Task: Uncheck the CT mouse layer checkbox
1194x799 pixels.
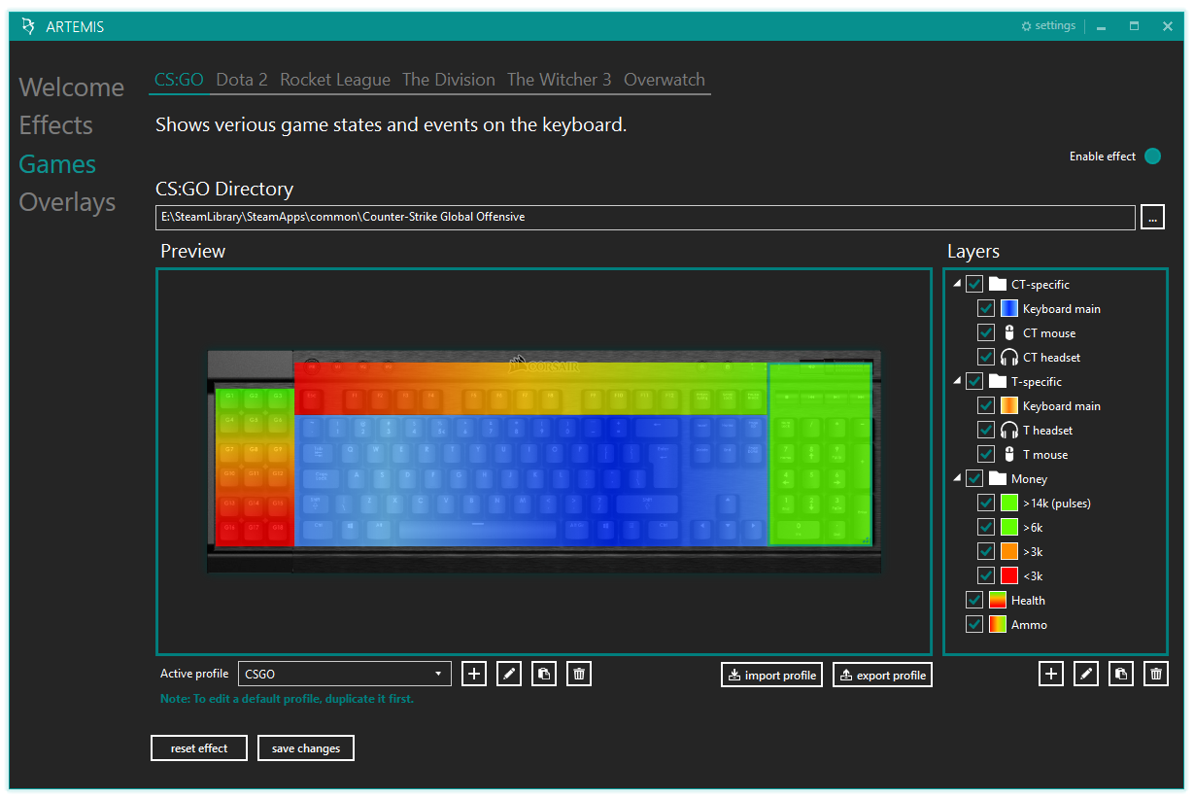Action: (x=986, y=332)
